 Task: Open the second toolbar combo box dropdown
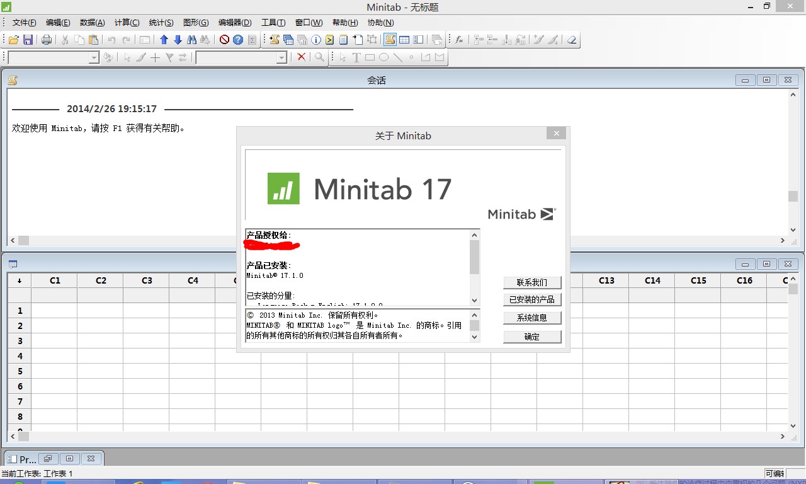tap(282, 57)
